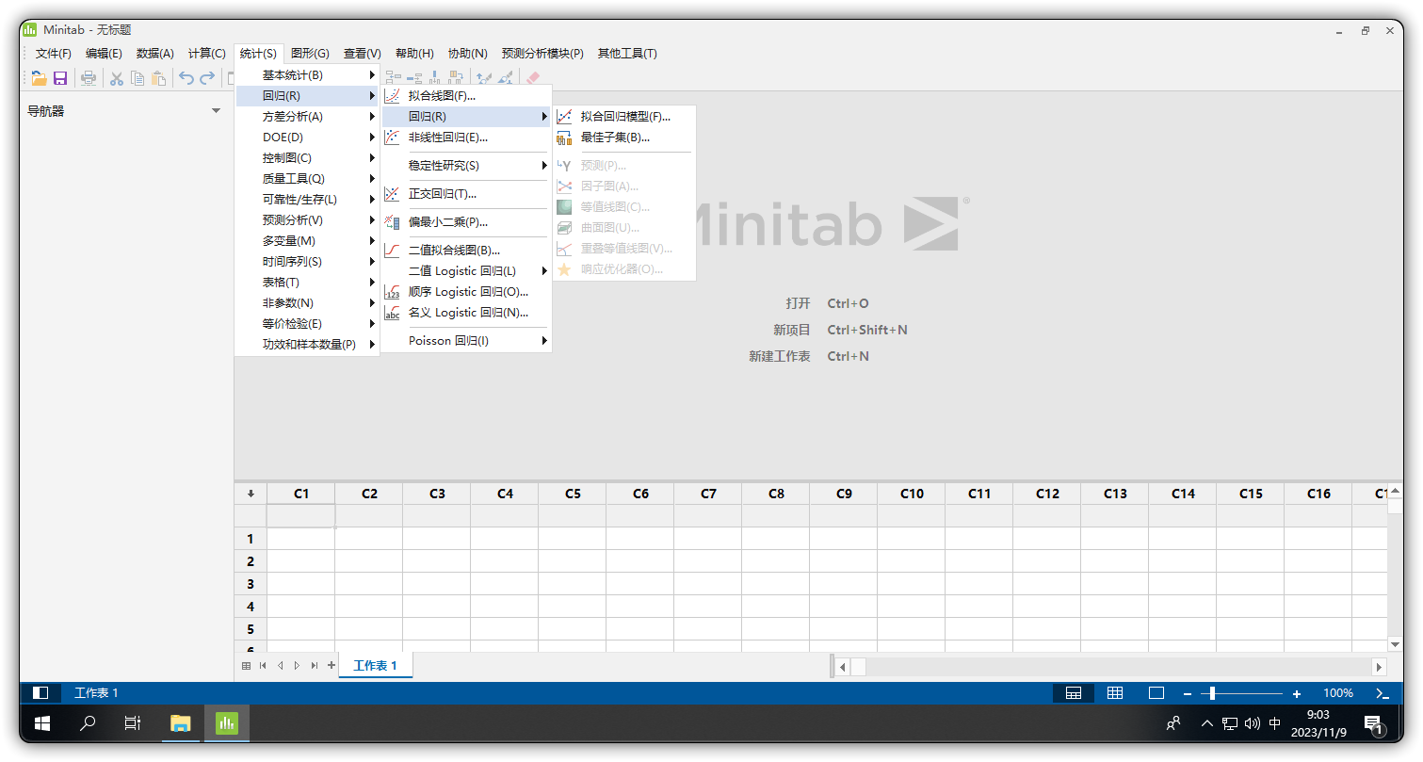The height and width of the screenshot is (762, 1423).
Task: Expand 质量工具(Q) submenu
Action: pos(307,179)
